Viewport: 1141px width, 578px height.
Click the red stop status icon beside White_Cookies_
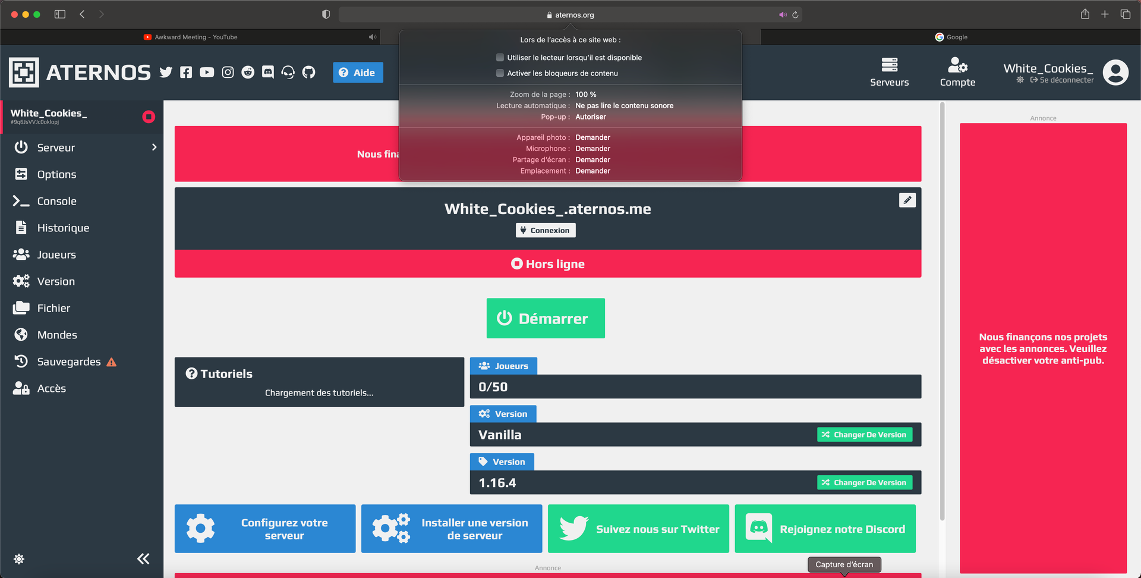(x=149, y=117)
